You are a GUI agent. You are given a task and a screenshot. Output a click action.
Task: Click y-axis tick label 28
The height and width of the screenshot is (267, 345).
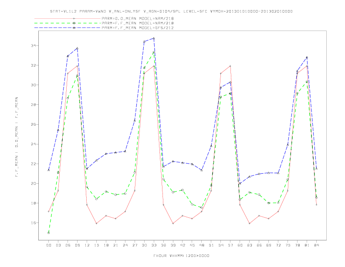click(x=33, y=105)
